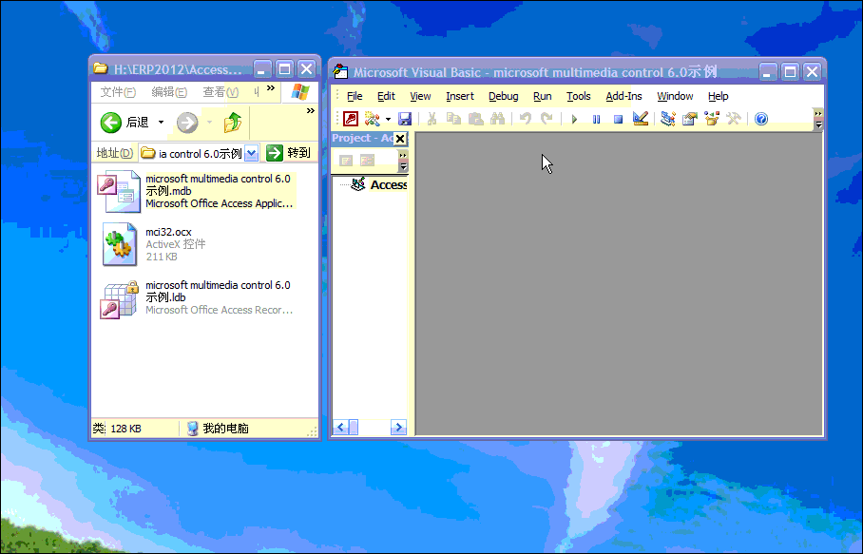This screenshot has height=554, width=863.
Task: Click the Forward arrow button in Explorer
Action: click(187, 123)
